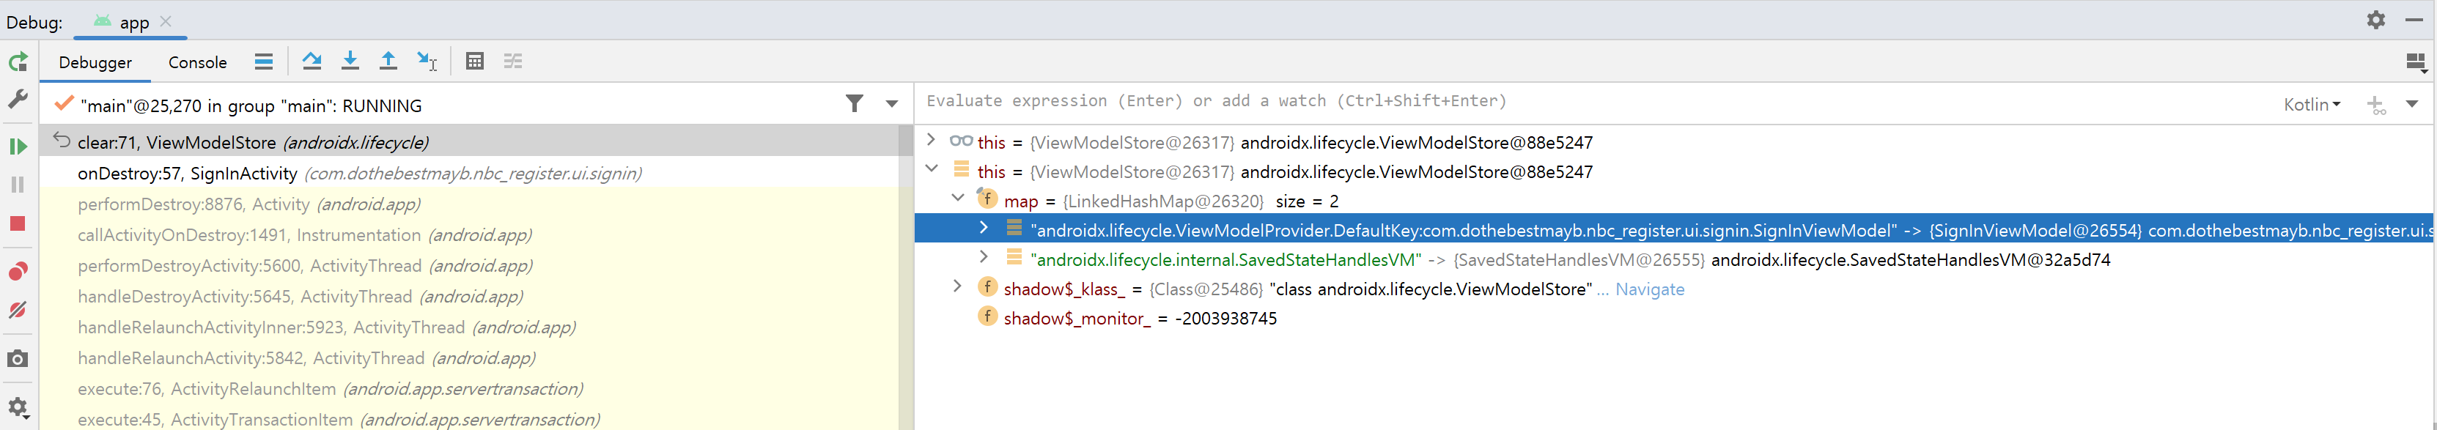
Task: Click the Run to Cursor icon
Action: pyautogui.click(x=427, y=62)
